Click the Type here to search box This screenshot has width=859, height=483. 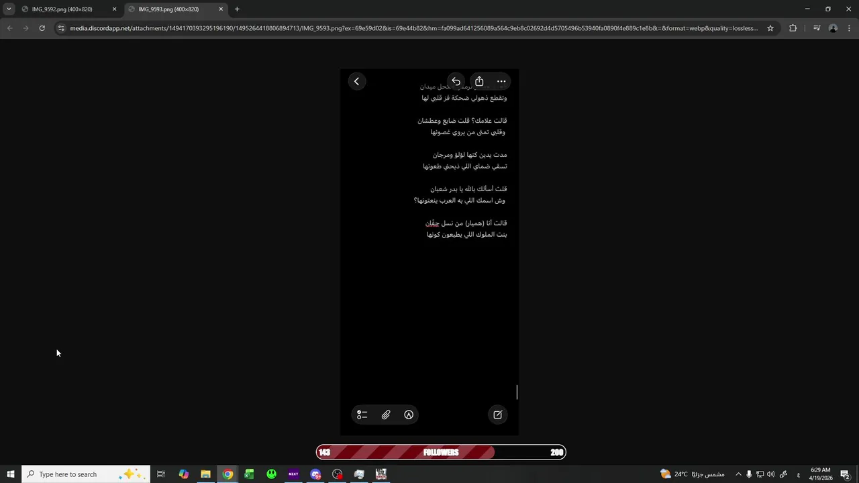coord(85,474)
